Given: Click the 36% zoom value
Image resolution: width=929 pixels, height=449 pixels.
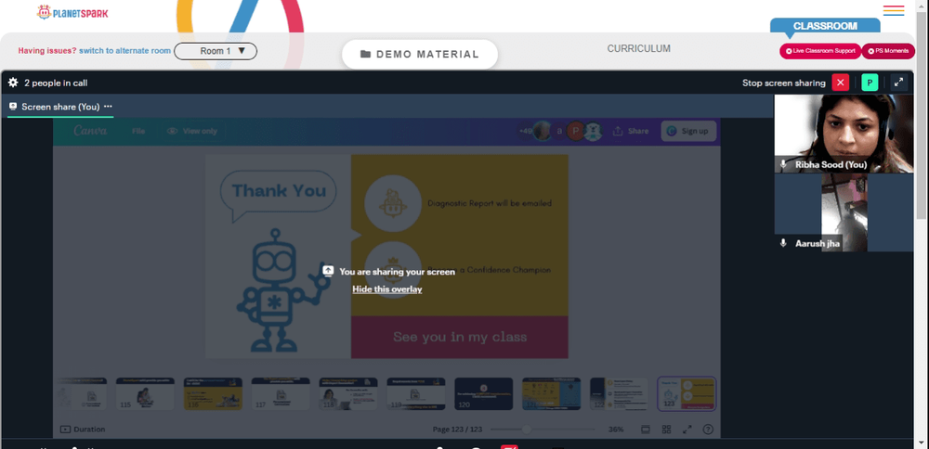Looking at the screenshot, I should [616, 430].
